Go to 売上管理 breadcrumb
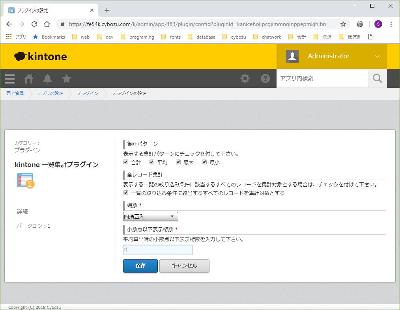Screen dimensions: 400x310 (x=15, y=93)
